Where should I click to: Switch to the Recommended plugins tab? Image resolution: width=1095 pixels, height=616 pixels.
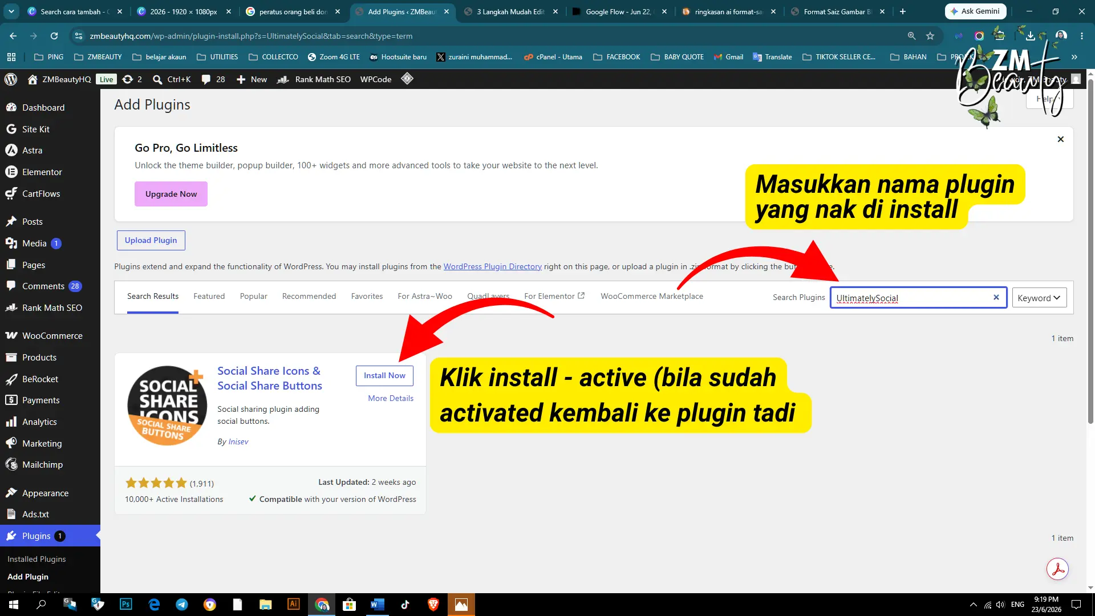click(x=309, y=296)
